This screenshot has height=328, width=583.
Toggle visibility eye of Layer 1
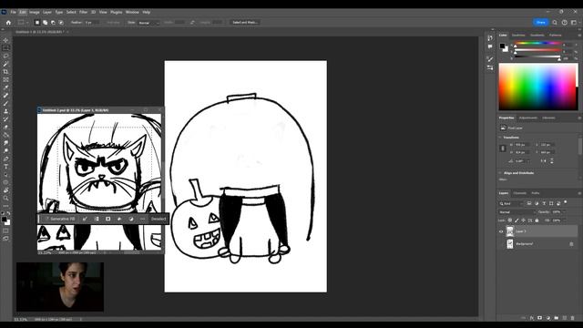coord(501,231)
